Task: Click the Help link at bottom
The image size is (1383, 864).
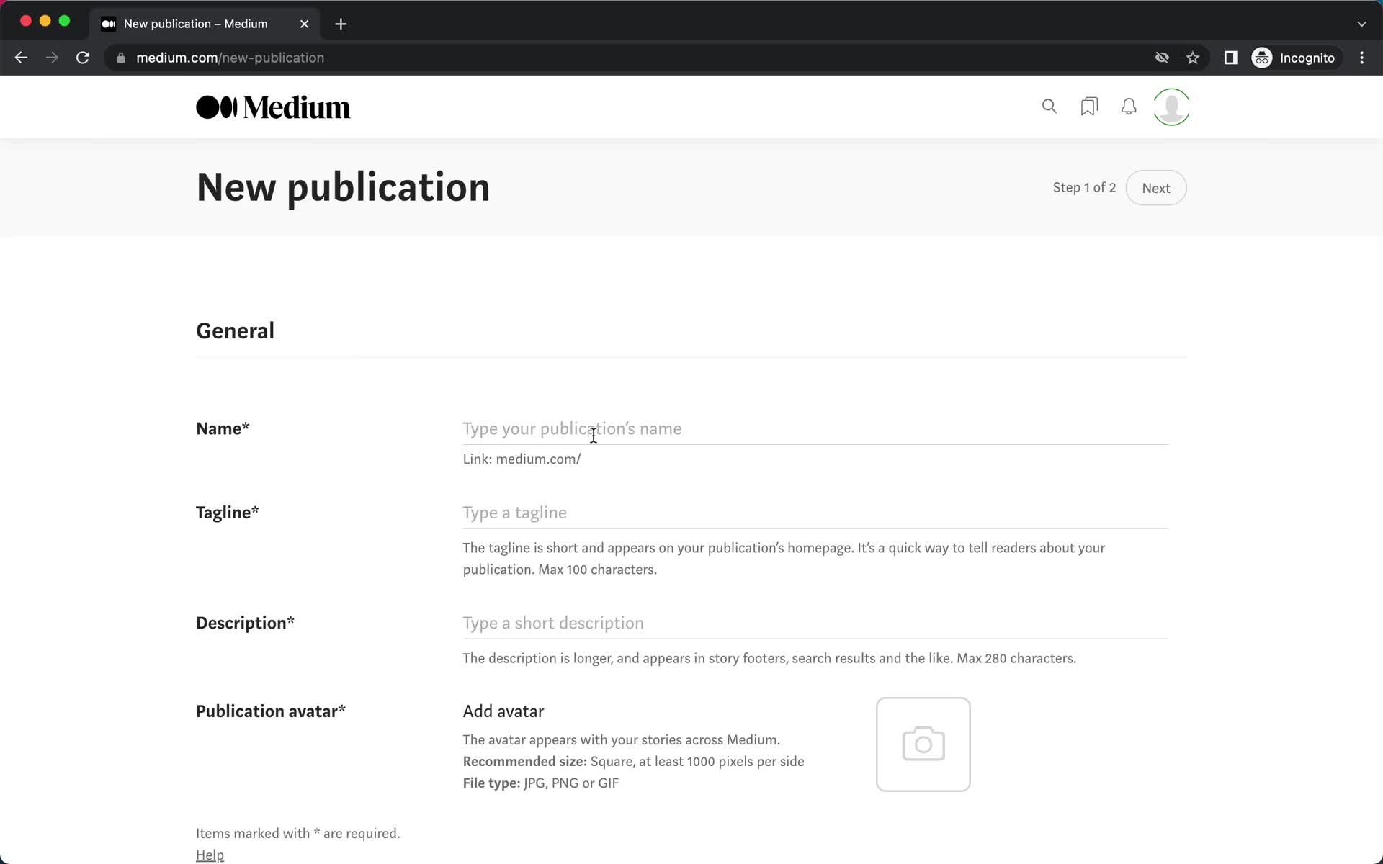Action: click(209, 855)
